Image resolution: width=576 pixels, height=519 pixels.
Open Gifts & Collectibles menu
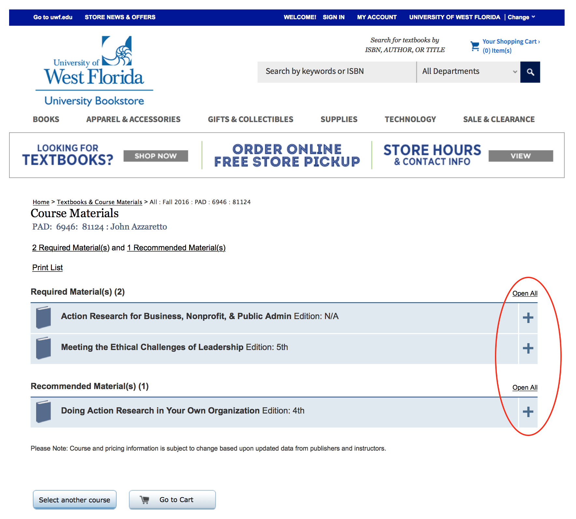[250, 119]
